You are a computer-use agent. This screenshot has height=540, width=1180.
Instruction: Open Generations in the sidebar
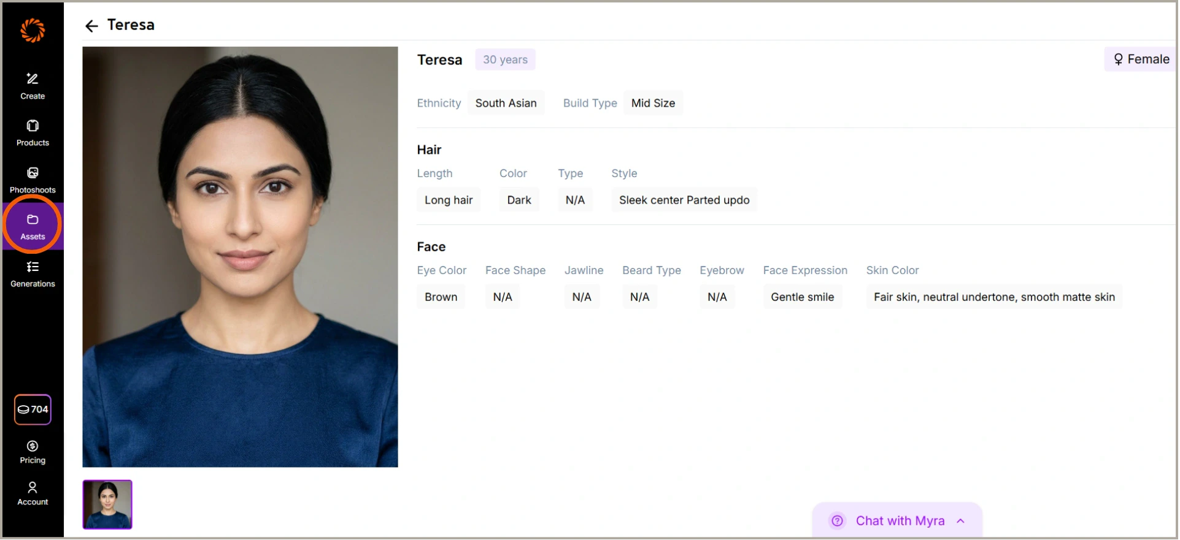[33, 274]
